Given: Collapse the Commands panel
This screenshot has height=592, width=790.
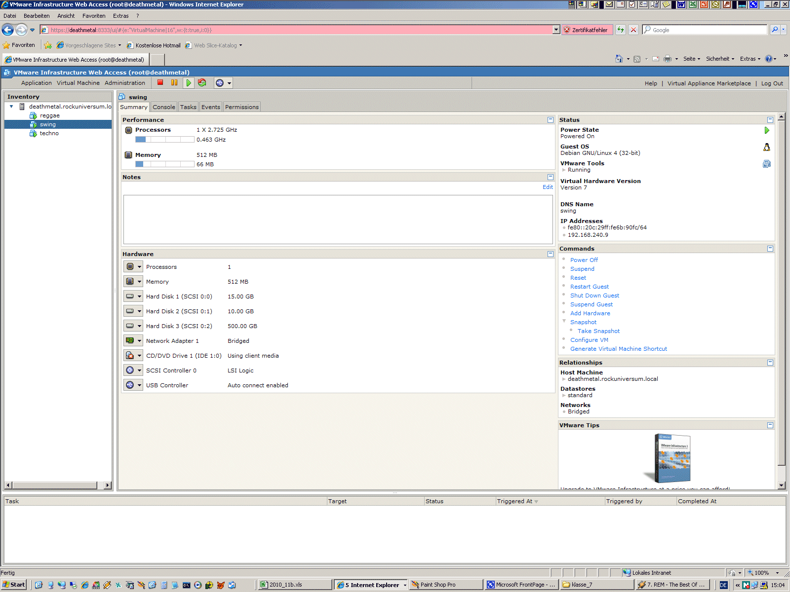Looking at the screenshot, I should pos(770,249).
